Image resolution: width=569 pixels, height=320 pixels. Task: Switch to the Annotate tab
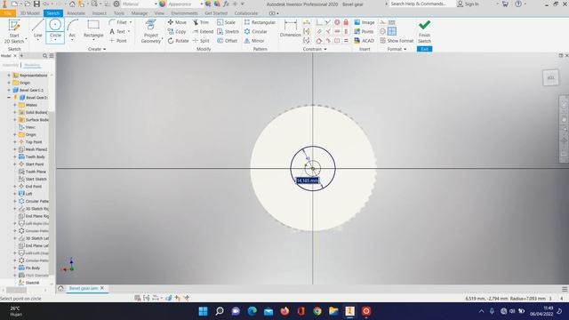click(76, 13)
